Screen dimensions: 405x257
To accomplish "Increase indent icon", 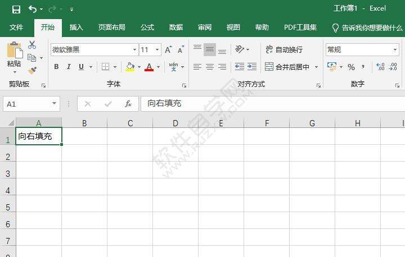I will [x=252, y=67].
